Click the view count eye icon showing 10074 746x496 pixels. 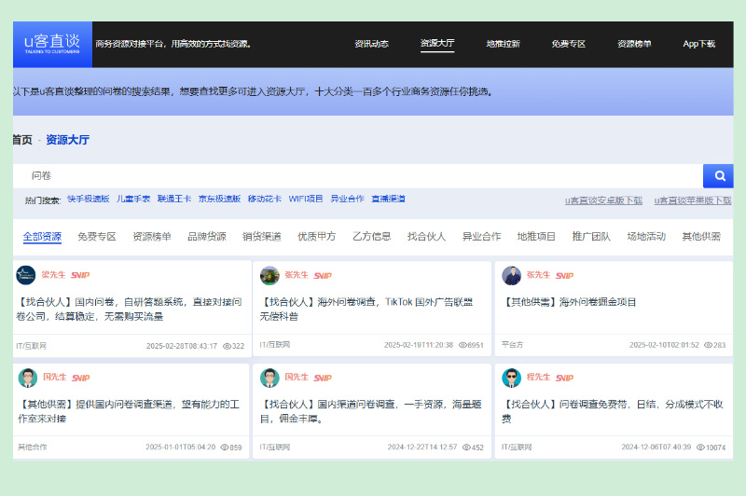(x=700, y=448)
